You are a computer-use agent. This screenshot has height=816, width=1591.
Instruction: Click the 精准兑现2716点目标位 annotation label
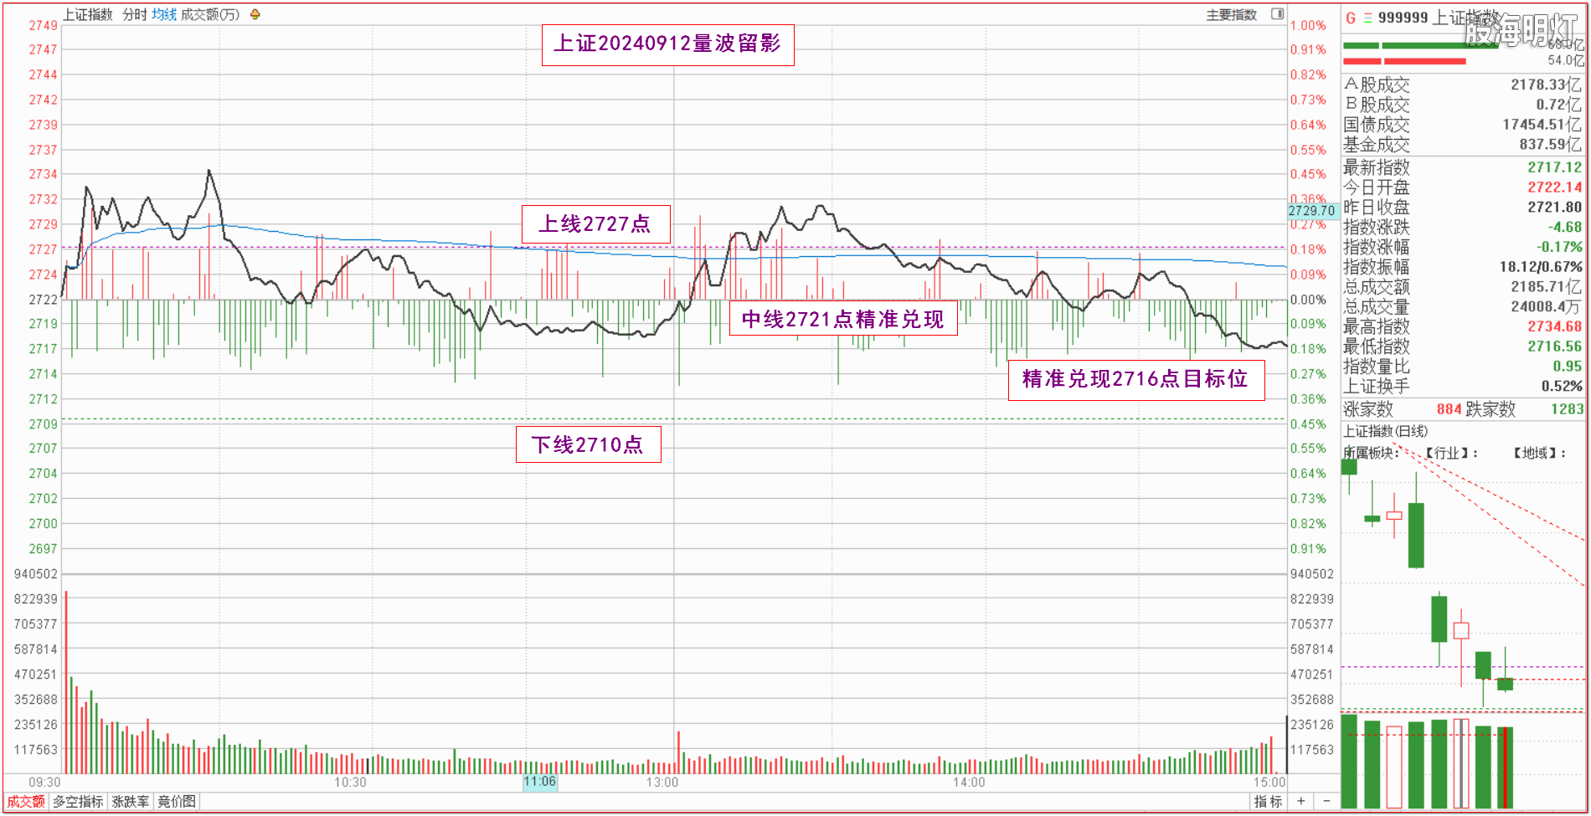[1136, 379]
